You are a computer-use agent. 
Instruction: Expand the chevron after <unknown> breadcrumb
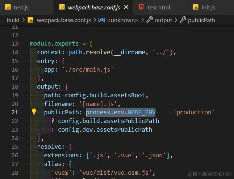tap(142, 20)
